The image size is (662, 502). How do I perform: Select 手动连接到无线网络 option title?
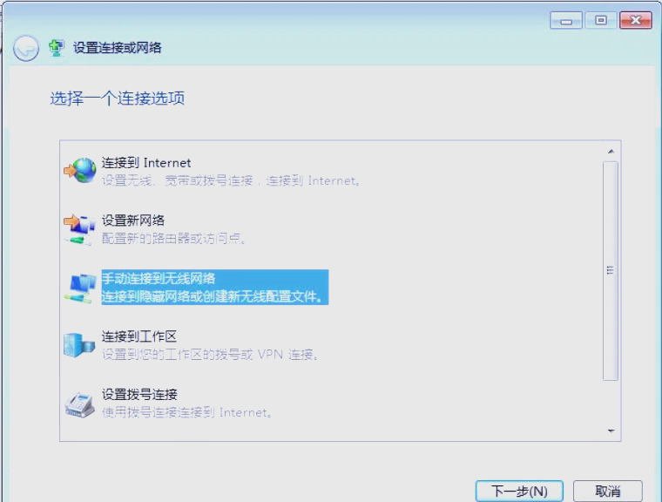(x=159, y=279)
